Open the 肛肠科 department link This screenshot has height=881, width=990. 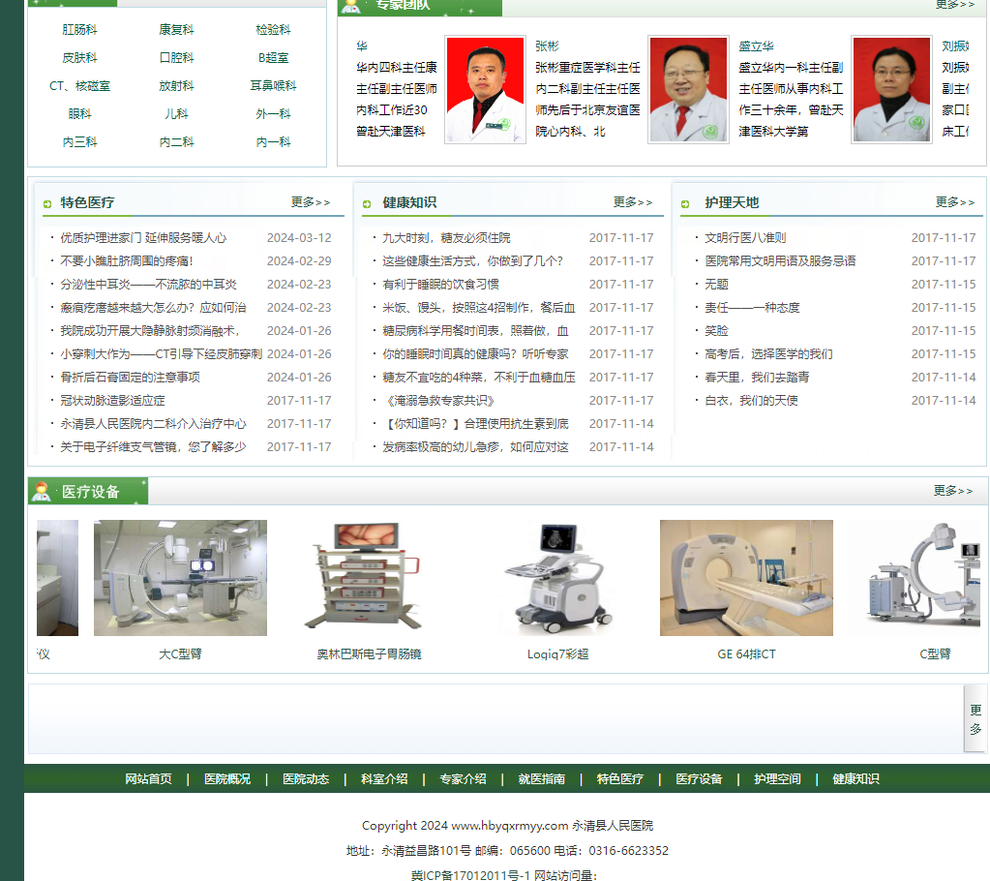point(79,30)
